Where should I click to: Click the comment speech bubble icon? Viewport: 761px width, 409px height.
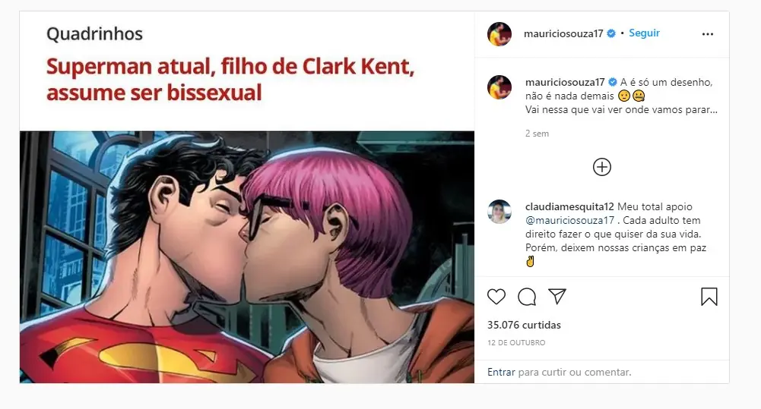527,297
